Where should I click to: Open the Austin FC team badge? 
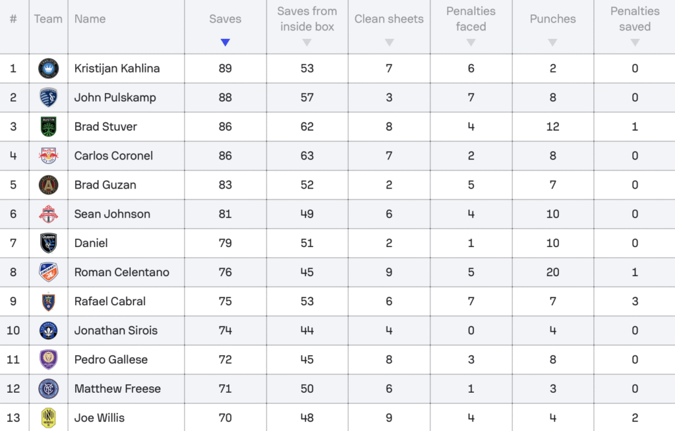coord(48,127)
